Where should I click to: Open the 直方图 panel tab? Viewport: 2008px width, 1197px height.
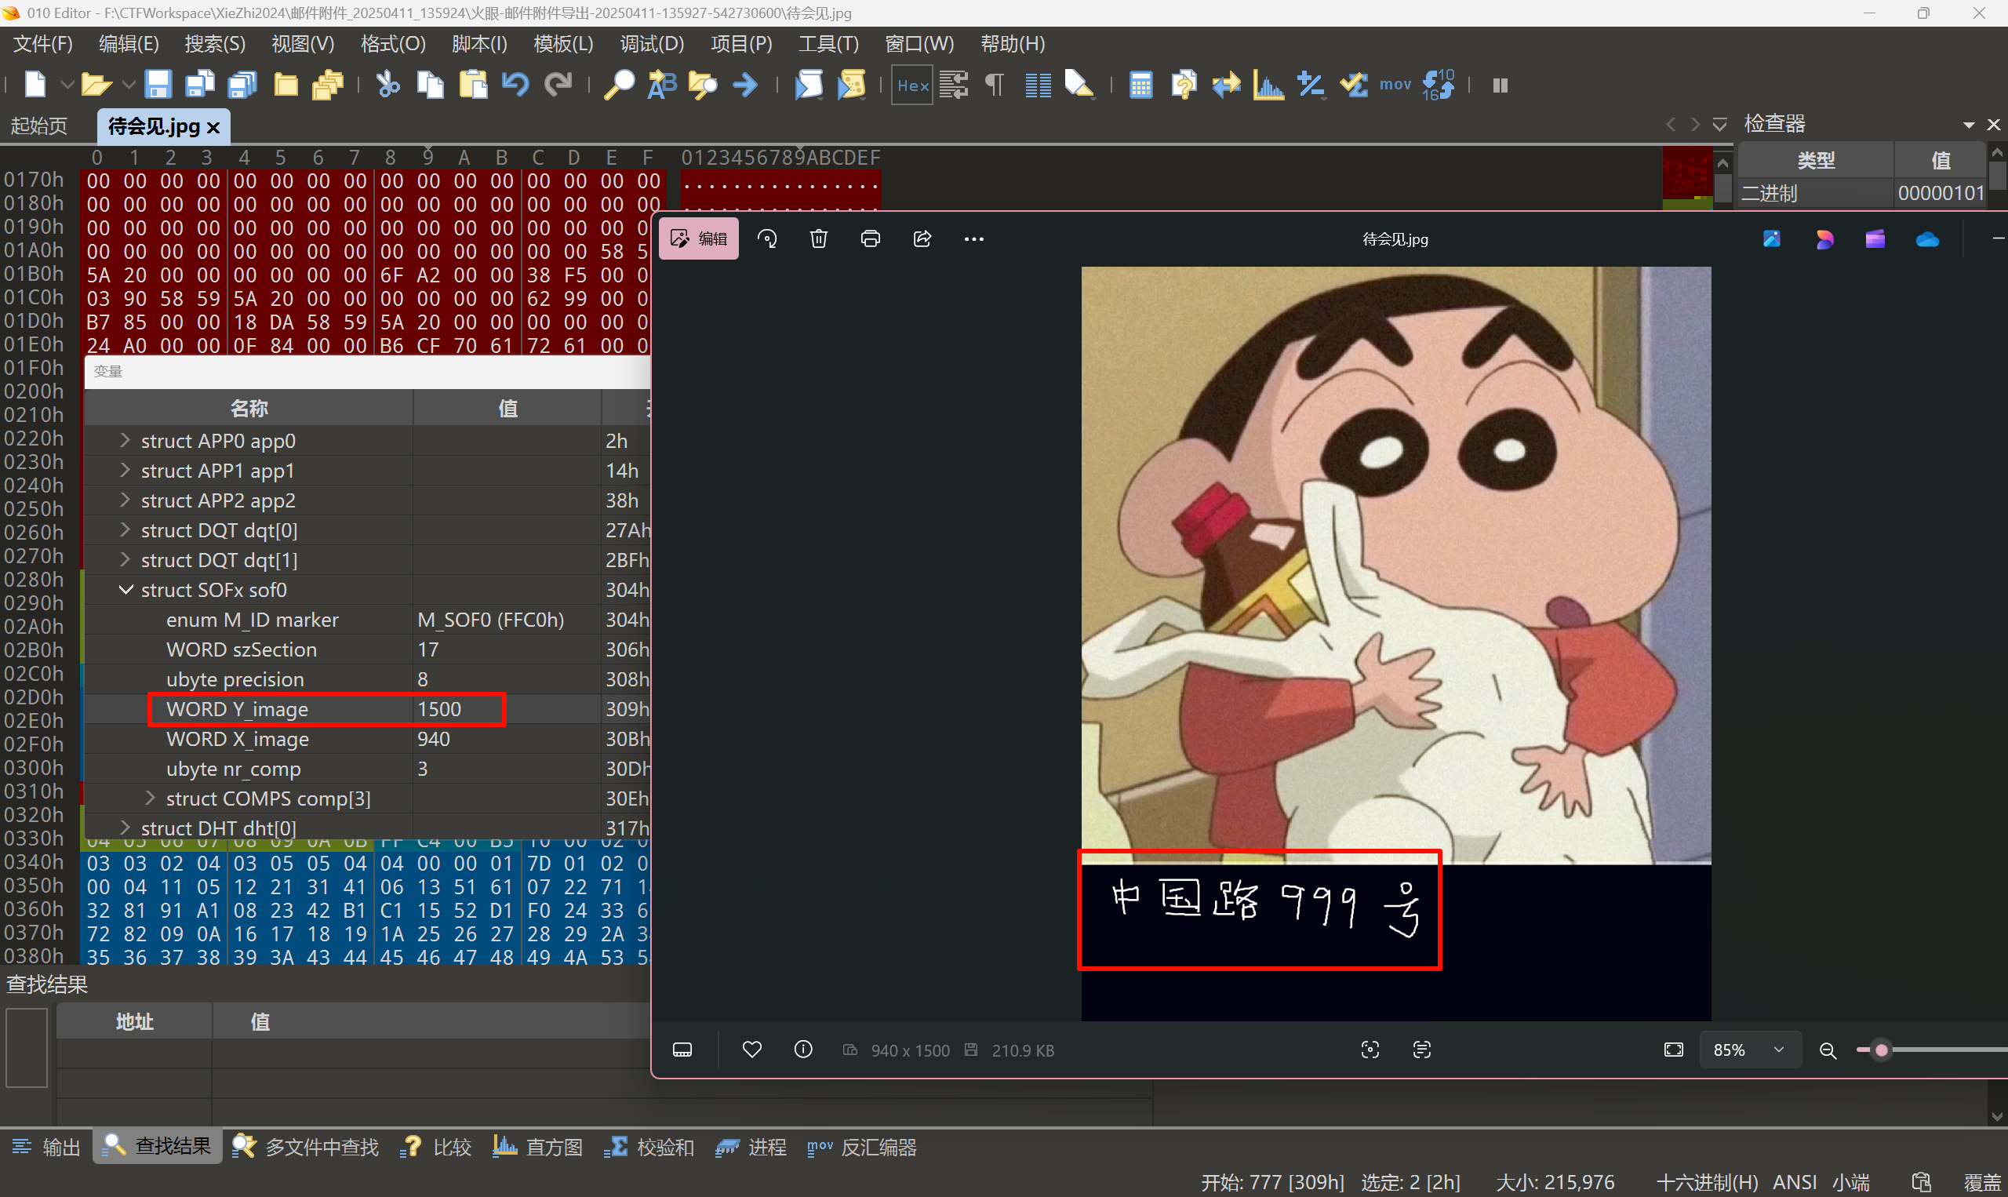537,1147
